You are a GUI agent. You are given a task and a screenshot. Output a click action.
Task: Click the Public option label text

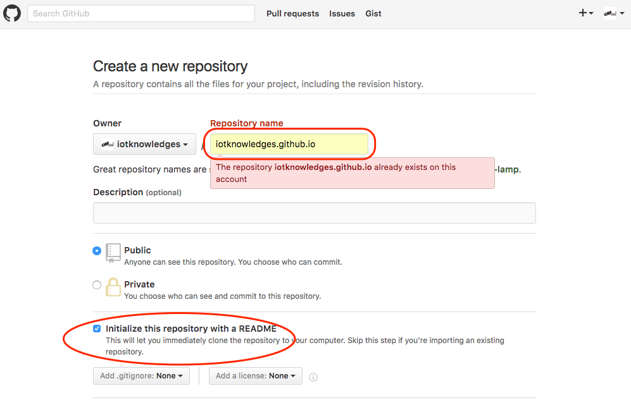(137, 250)
